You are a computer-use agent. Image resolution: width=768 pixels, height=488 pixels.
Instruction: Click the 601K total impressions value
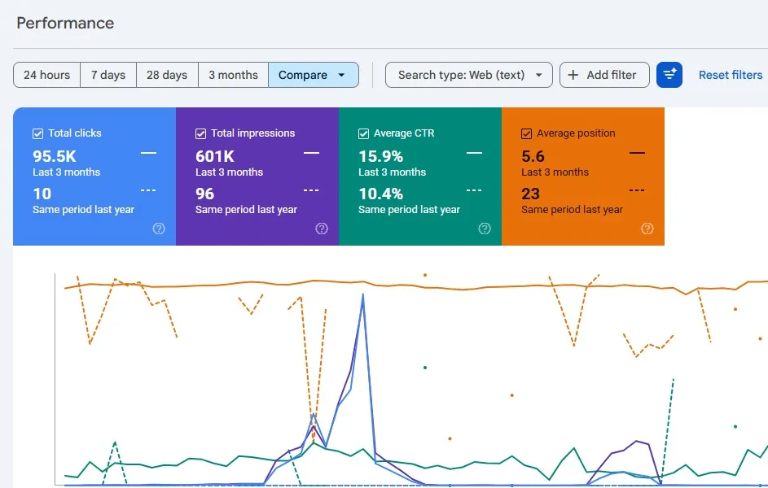pos(215,156)
